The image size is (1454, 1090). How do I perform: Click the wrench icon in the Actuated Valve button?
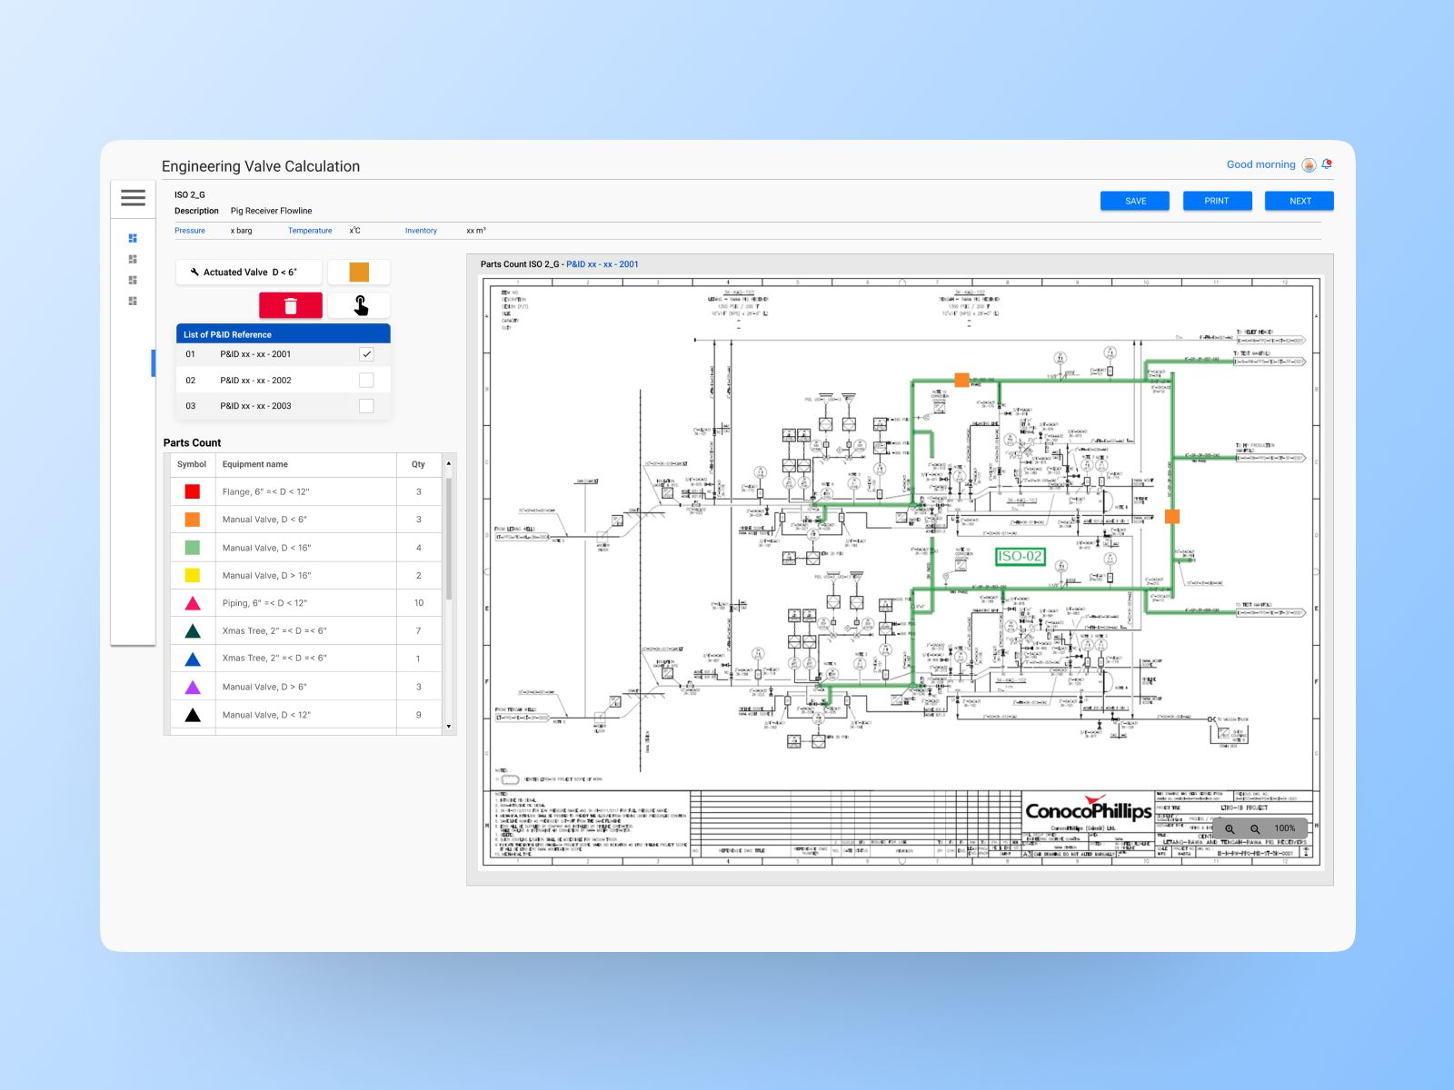coord(194,272)
